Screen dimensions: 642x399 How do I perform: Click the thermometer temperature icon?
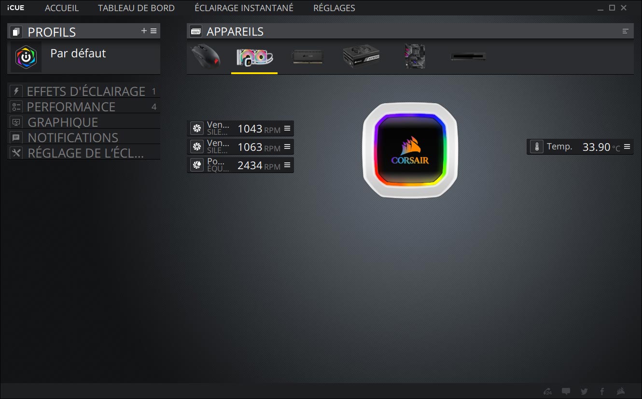(x=536, y=147)
